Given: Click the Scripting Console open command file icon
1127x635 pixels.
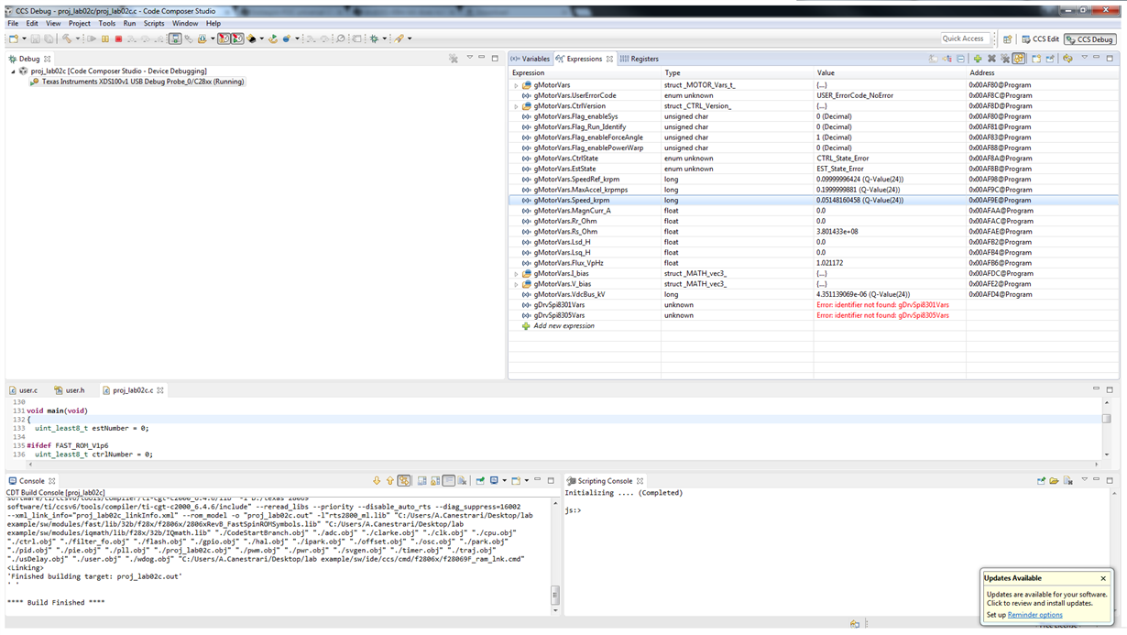Looking at the screenshot, I should pos(1054,480).
